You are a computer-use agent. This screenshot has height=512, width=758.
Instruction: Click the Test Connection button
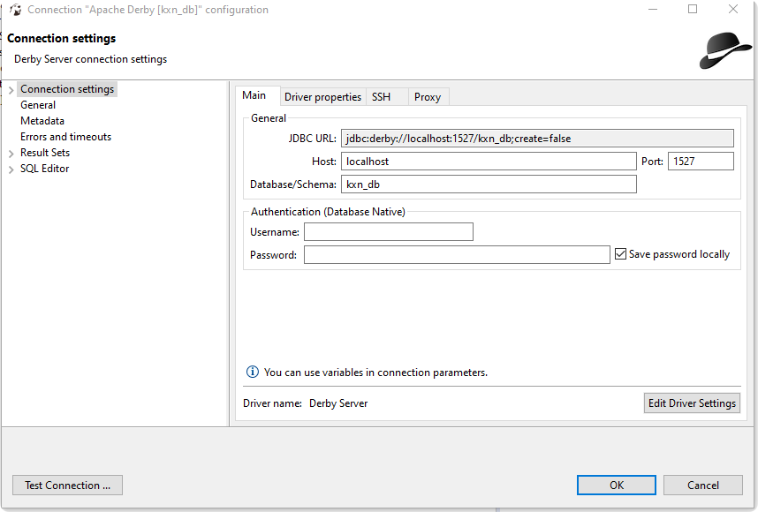68,485
